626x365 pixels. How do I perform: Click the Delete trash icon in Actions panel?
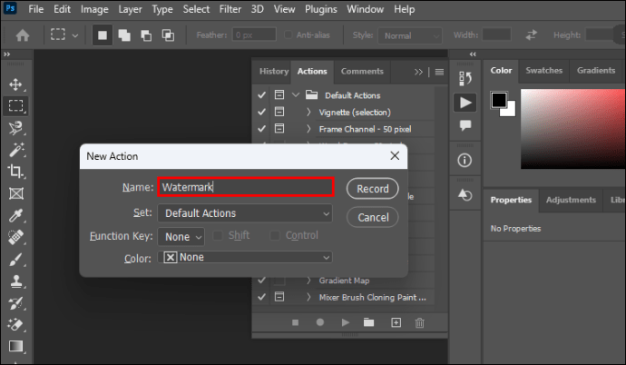419,322
